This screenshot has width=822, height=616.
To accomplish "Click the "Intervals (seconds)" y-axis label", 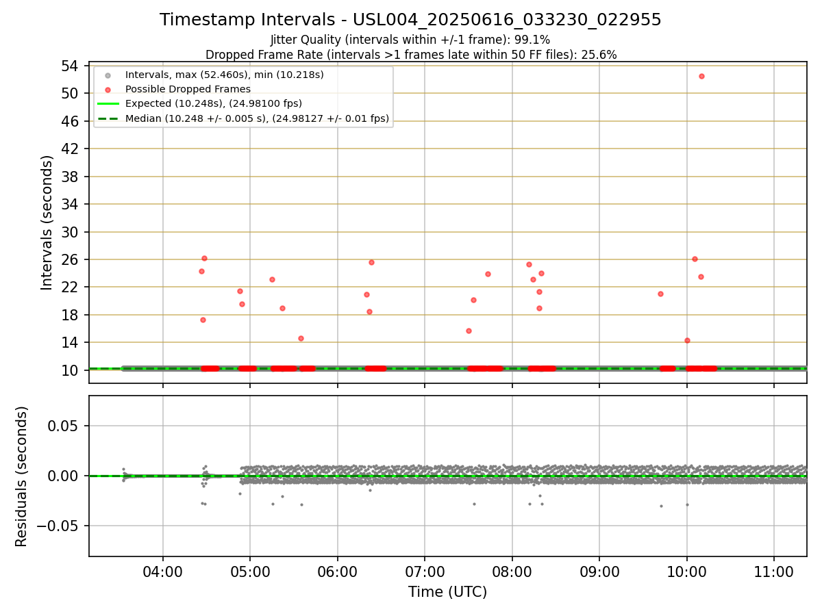I will point(47,222).
